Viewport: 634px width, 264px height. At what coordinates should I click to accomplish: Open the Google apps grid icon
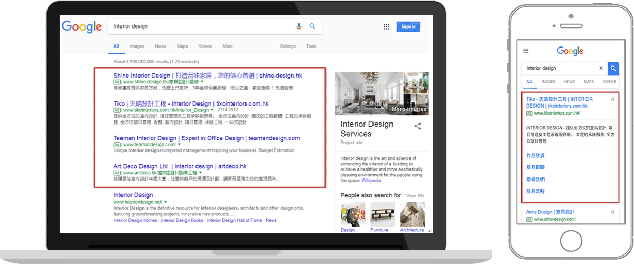[386, 26]
